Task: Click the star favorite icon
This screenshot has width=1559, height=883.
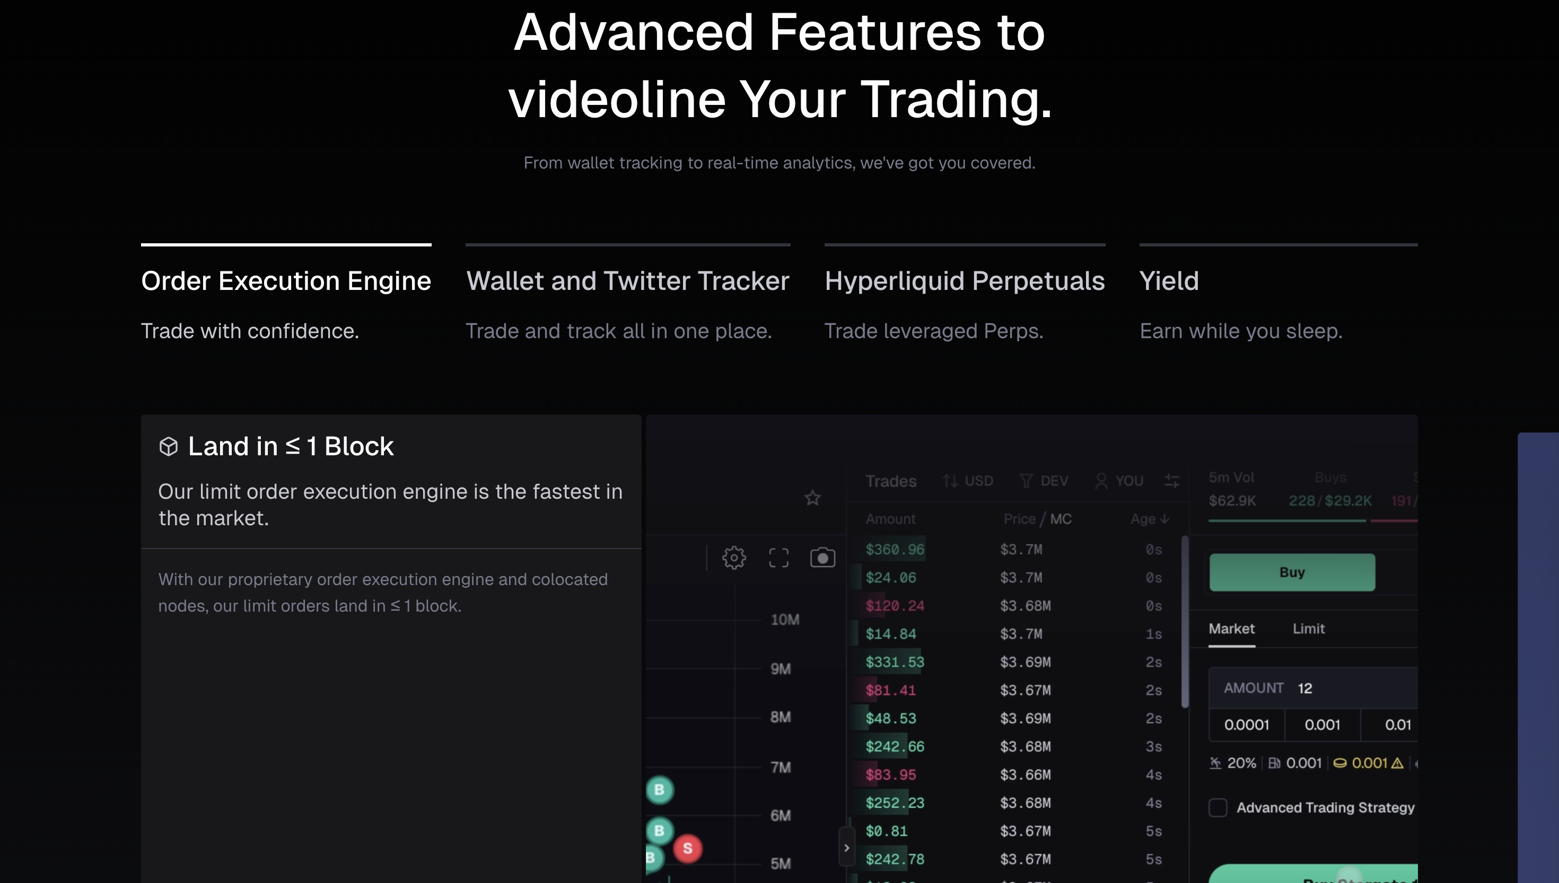Action: pos(812,498)
